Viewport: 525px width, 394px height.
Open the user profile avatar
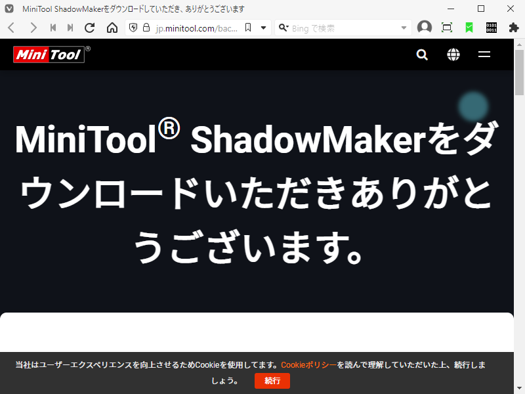click(x=425, y=28)
